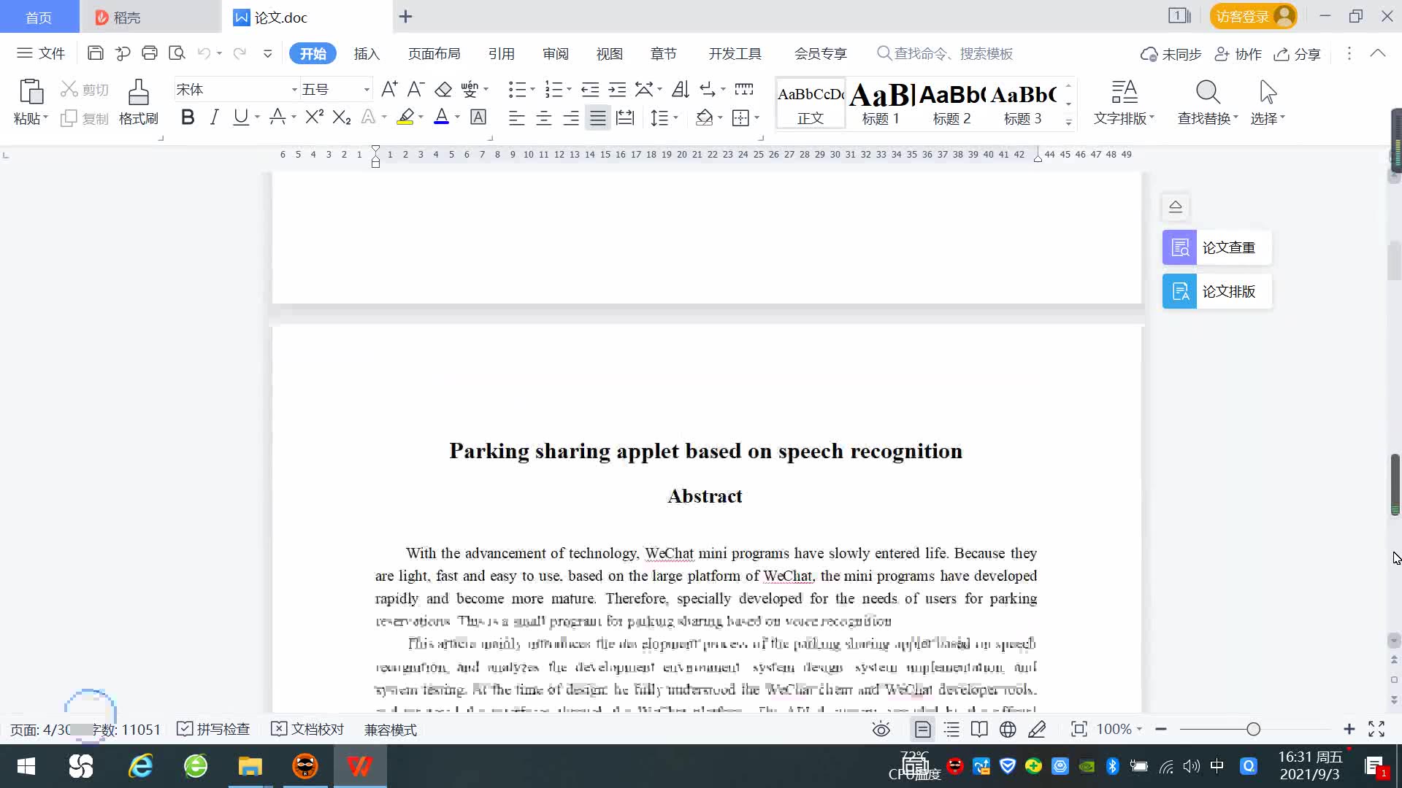The image size is (1402, 788).
Task: Open the Insert ribbon tab
Action: click(x=367, y=53)
